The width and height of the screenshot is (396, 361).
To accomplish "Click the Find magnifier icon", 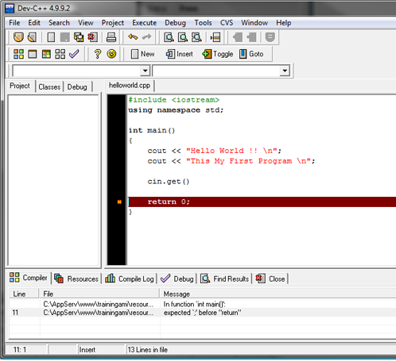I will (x=169, y=37).
